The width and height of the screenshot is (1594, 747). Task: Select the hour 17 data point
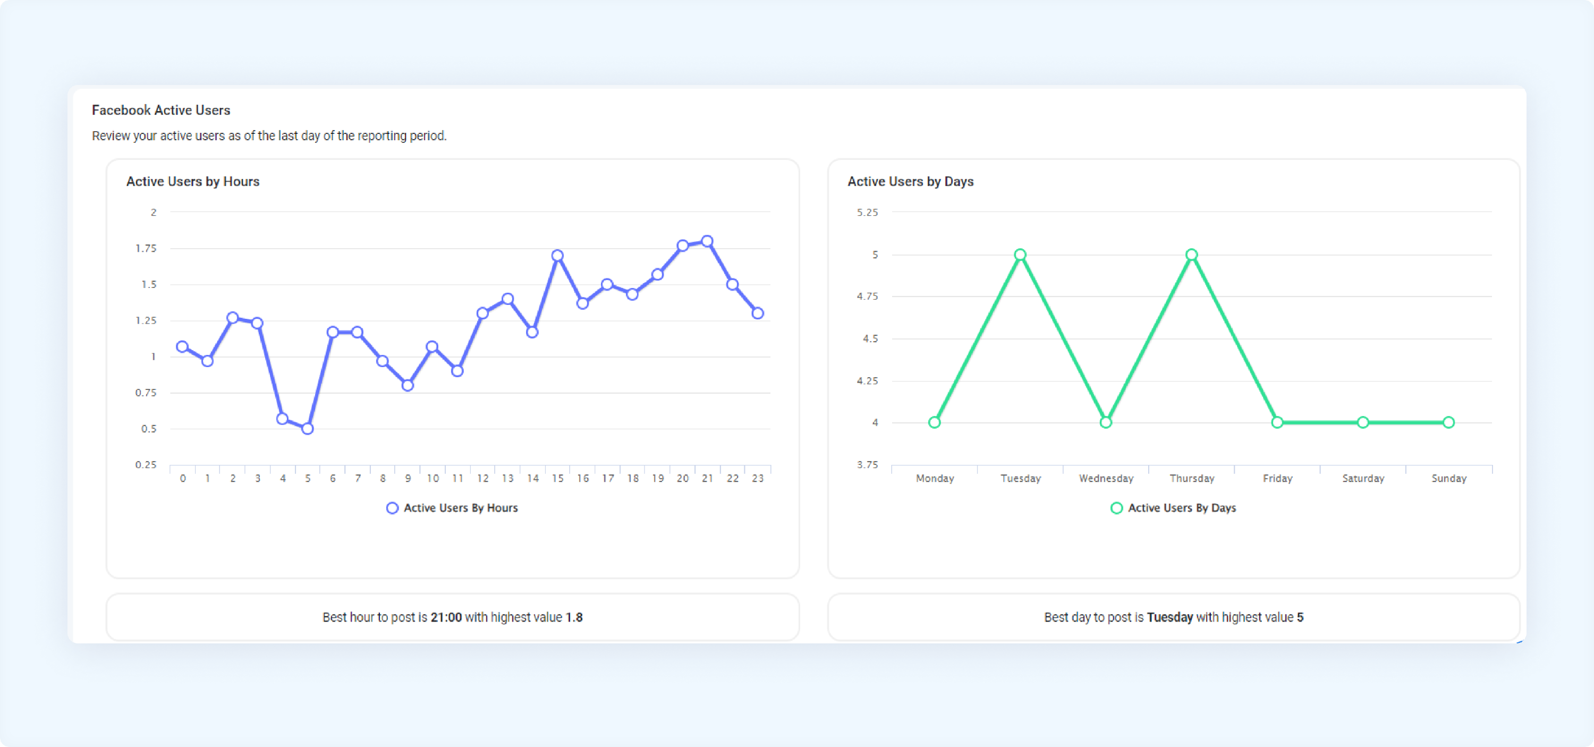click(608, 285)
